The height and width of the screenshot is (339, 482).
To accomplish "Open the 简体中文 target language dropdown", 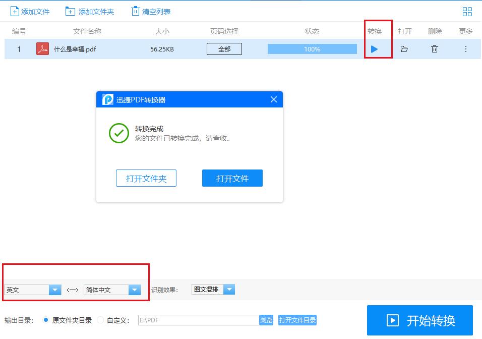I will tap(134, 290).
